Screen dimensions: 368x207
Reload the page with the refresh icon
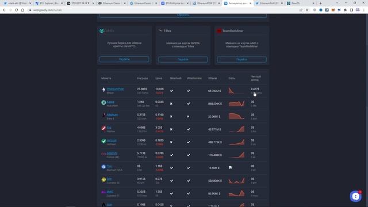click(x=17, y=10)
